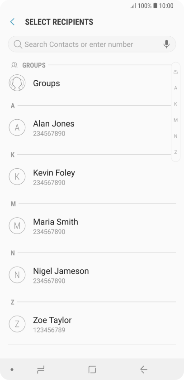184x380 pixels.
Task: Tap the microphone voice search icon
Action: 166,44
